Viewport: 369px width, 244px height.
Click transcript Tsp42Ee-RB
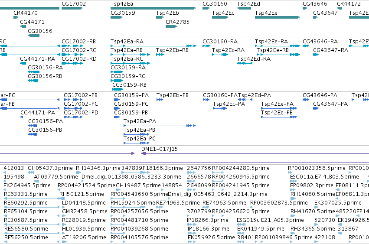[x=272, y=50]
